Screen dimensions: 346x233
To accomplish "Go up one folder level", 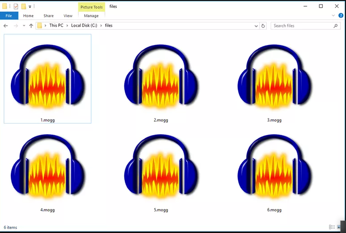I will pyautogui.click(x=31, y=26).
